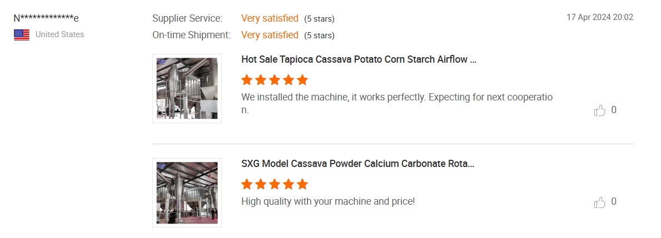Click 'Very satisfied' beside Supplier Service
The width and height of the screenshot is (661, 238).
[270, 18]
